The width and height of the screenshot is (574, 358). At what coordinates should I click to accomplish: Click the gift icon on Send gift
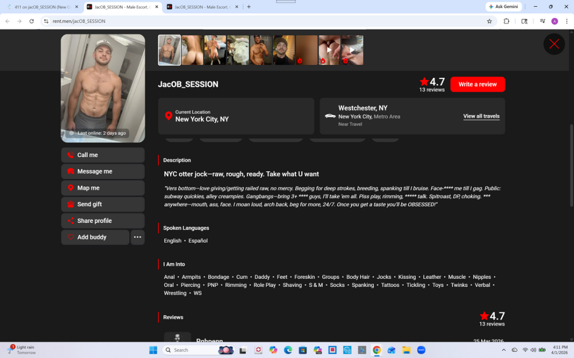click(x=71, y=204)
